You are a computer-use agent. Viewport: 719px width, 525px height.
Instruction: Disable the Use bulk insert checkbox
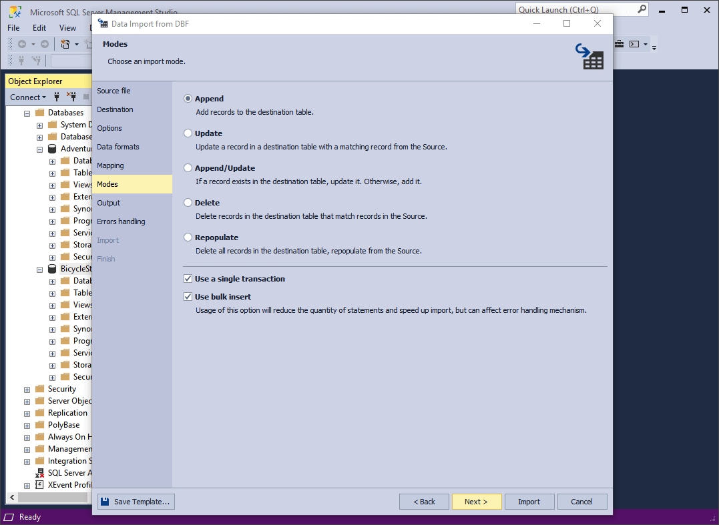pyautogui.click(x=188, y=297)
